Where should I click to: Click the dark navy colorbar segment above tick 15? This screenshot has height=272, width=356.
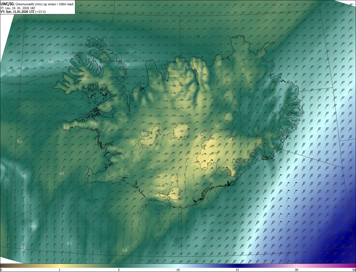[x=237, y=266]
